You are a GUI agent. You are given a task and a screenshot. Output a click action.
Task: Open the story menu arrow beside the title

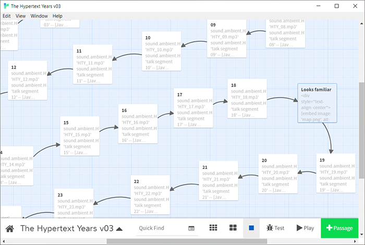click(x=119, y=229)
